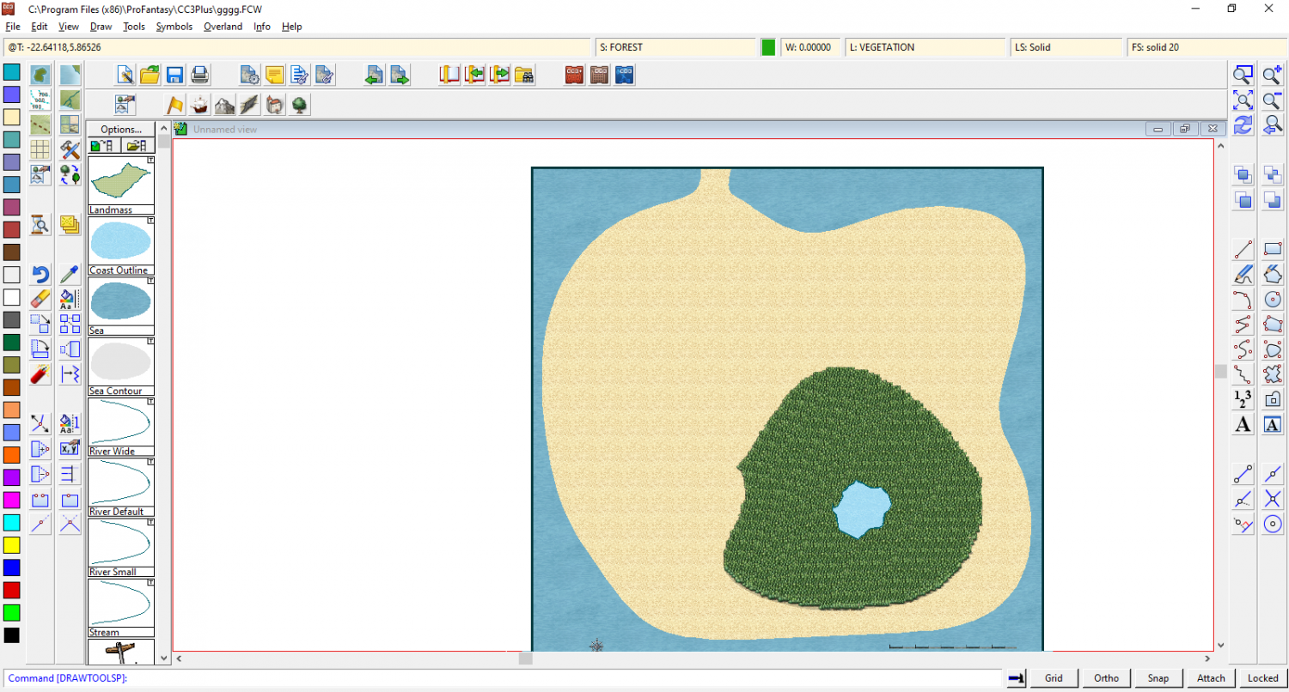The image size is (1289, 692).
Task: Toggle the Snap button
Action: click(1158, 678)
